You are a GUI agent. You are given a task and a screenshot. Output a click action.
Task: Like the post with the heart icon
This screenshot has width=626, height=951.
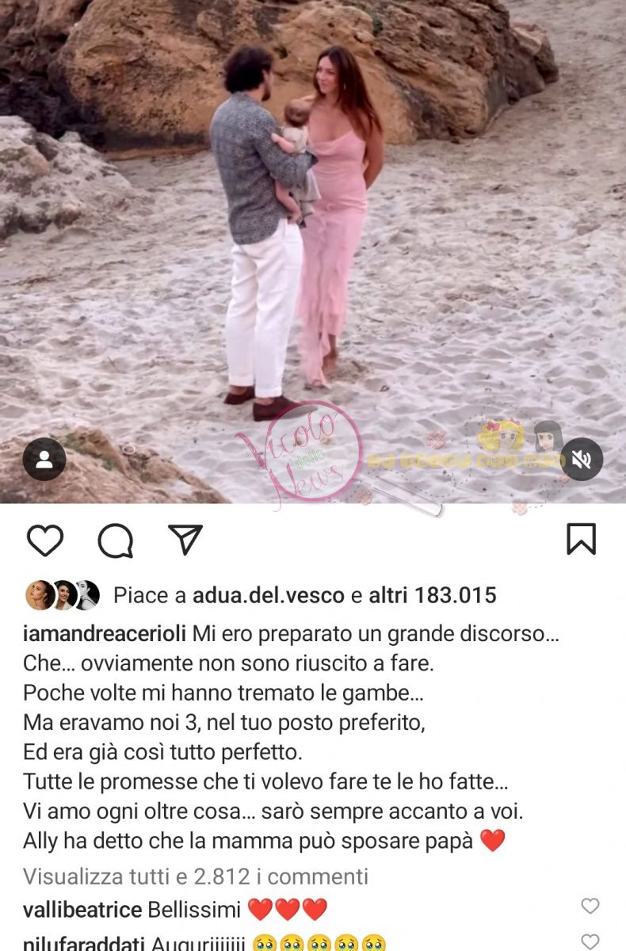[x=45, y=540]
